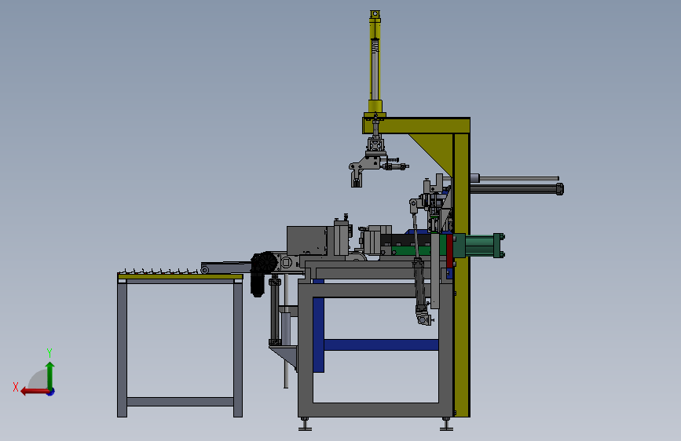Select the tall yellow vertical cylinder on top

(x=375, y=62)
